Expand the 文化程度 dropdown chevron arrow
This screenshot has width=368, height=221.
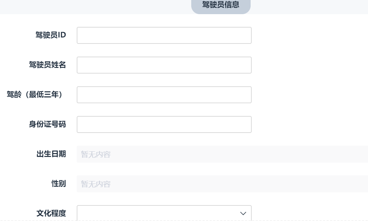(x=243, y=213)
